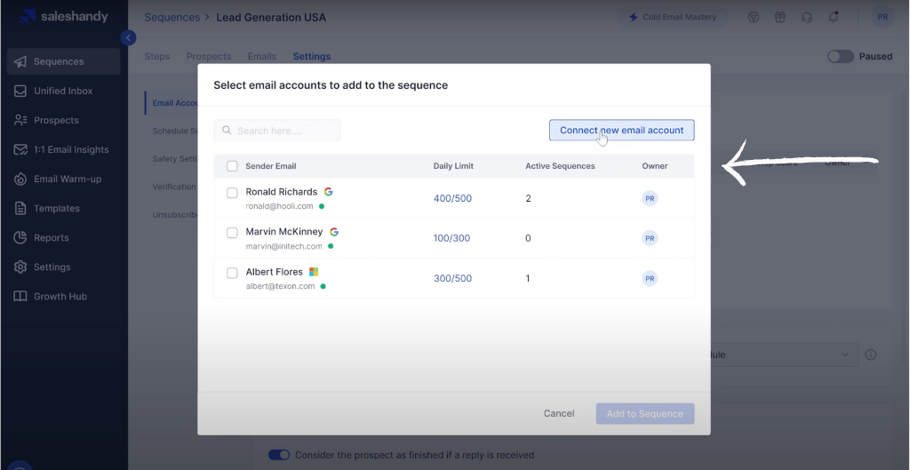Open the schedule dropdown behind the dialog
Viewport: 910px width, 470px height.
pyautogui.click(x=784, y=354)
